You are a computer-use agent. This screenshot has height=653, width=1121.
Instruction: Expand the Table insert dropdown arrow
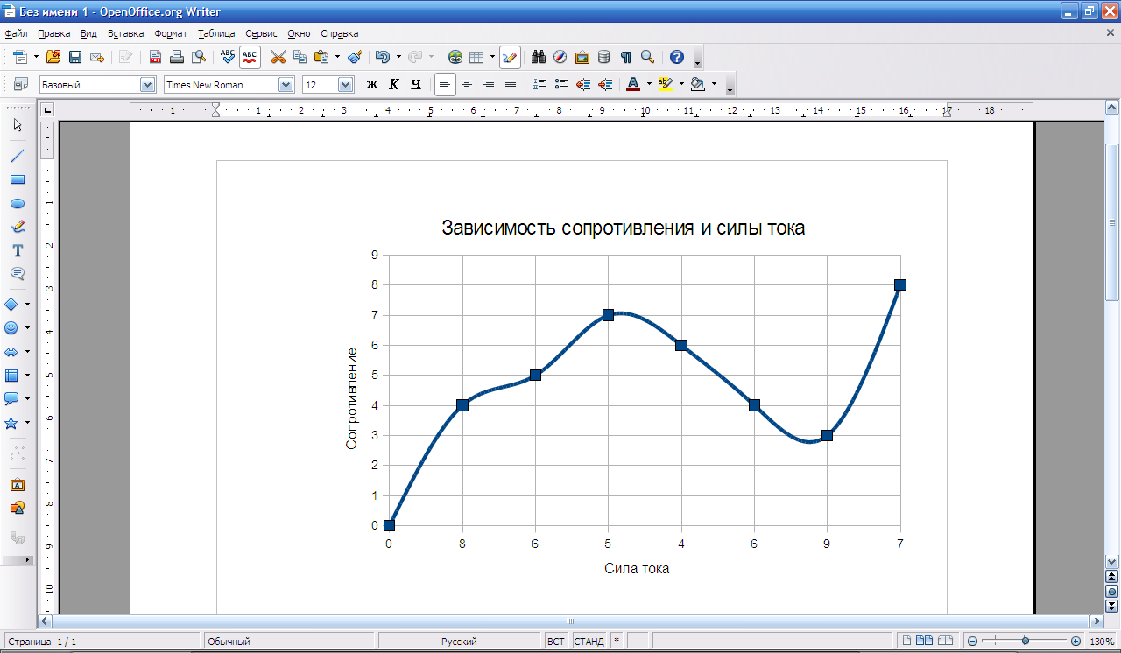click(492, 57)
